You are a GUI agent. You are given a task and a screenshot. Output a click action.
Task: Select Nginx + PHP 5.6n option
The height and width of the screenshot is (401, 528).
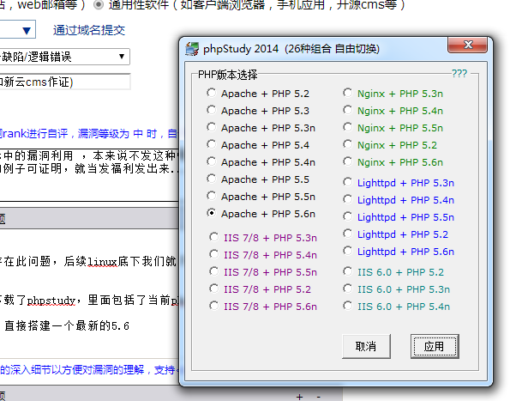tap(347, 162)
